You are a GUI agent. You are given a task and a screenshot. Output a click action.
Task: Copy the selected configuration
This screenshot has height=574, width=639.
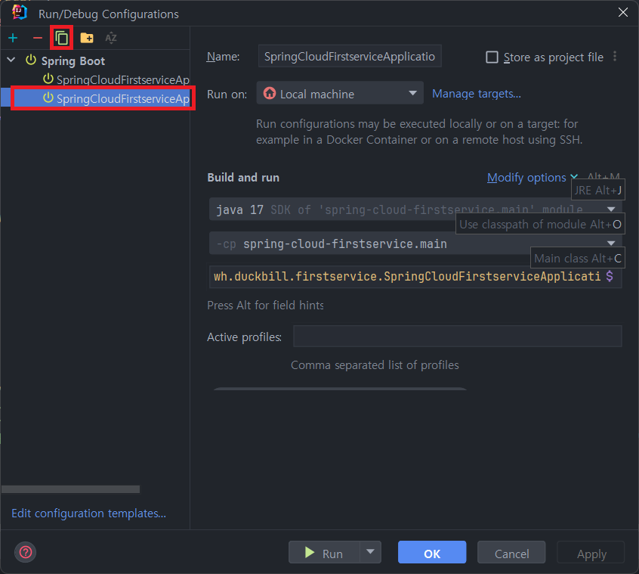pyautogui.click(x=61, y=38)
